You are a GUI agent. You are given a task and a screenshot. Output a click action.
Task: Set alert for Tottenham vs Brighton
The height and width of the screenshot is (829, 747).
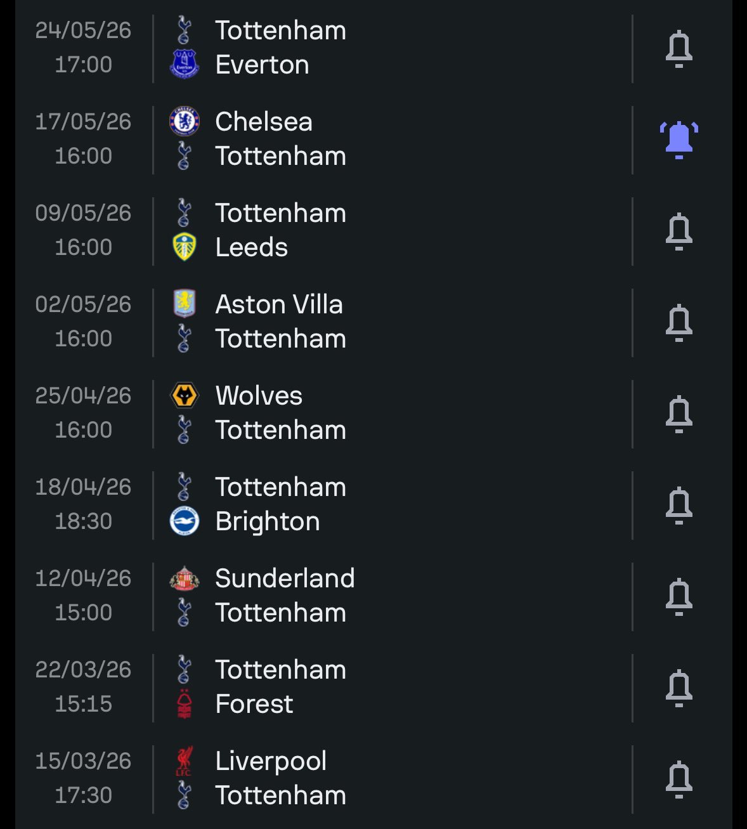tap(679, 505)
